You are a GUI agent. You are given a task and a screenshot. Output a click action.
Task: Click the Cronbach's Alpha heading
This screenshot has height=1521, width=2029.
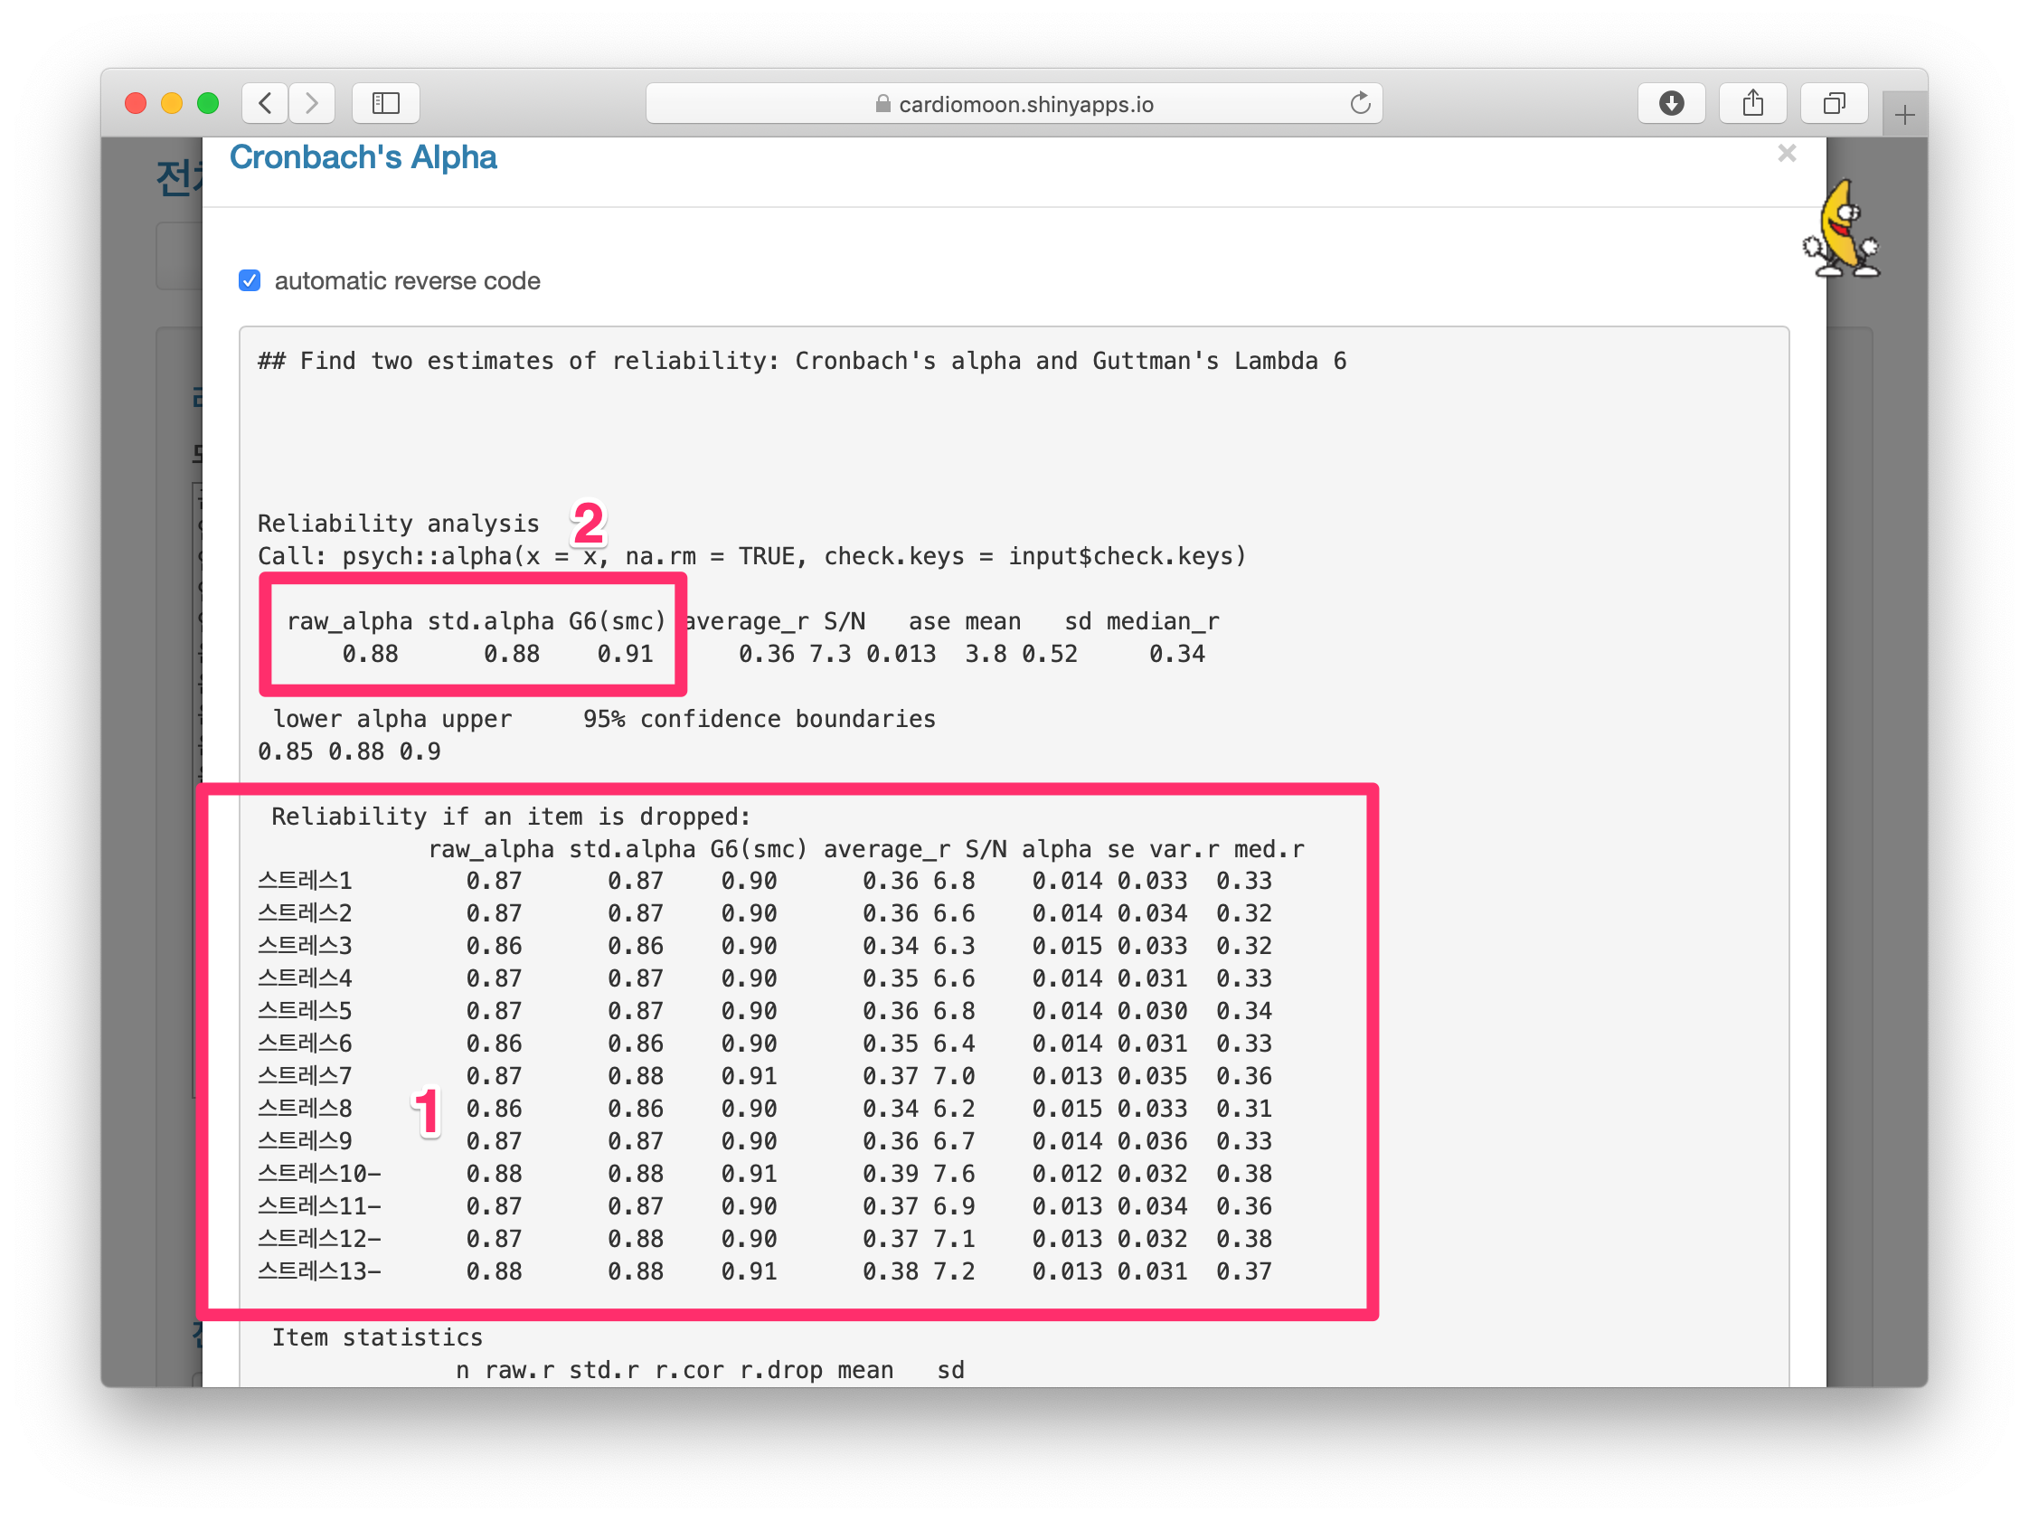(x=363, y=157)
